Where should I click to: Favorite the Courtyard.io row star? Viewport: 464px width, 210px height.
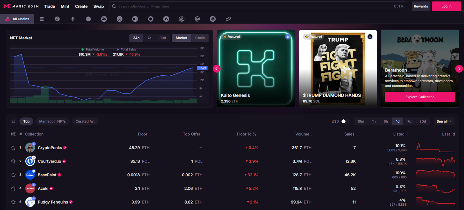tap(13, 161)
